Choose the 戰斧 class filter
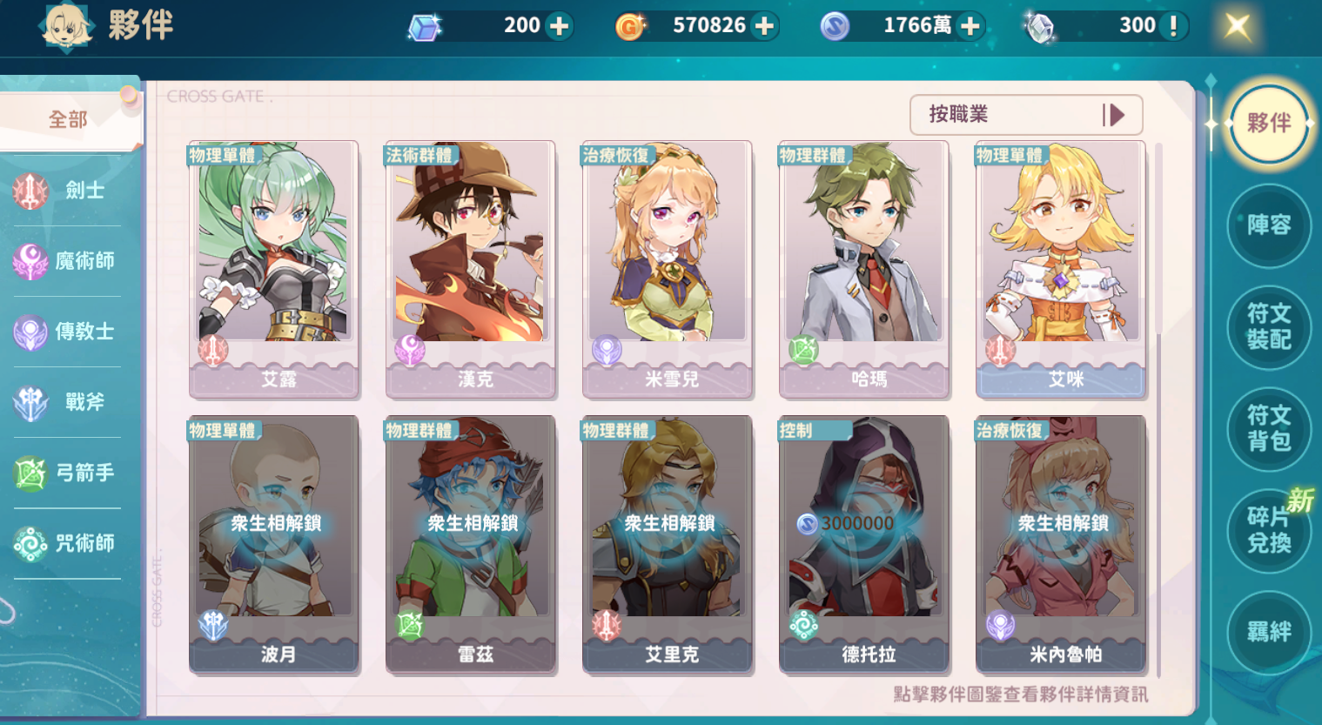The width and height of the screenshot is (1322, 725). 67,401
